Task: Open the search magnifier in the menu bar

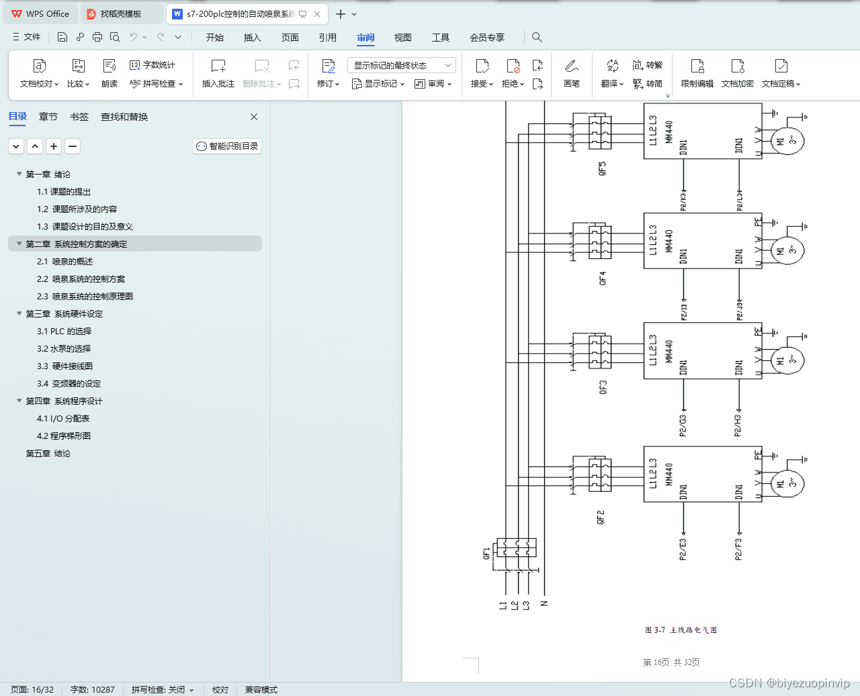Action: [537, 37]
